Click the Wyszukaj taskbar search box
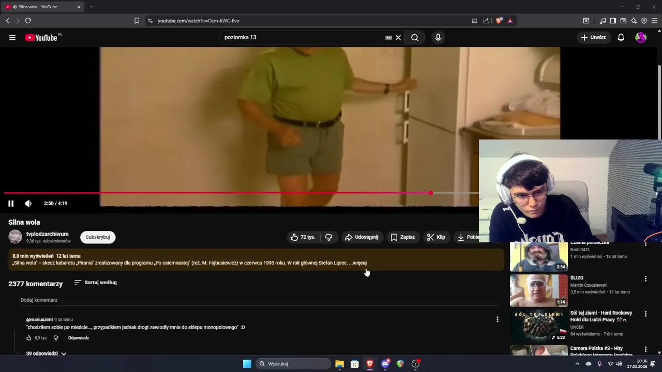662x372 pixels. [x=294, y=364]
